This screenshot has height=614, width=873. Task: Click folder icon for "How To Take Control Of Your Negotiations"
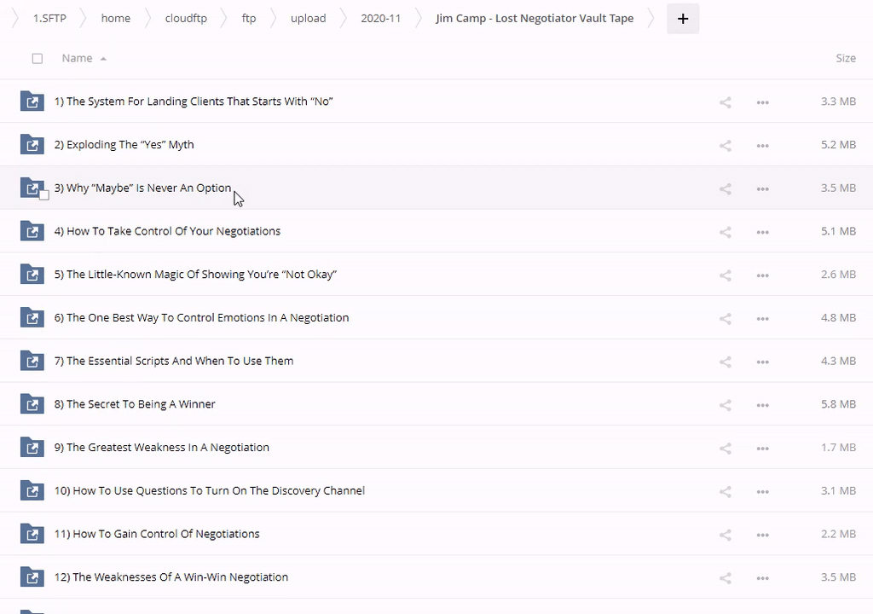[32, 231]
